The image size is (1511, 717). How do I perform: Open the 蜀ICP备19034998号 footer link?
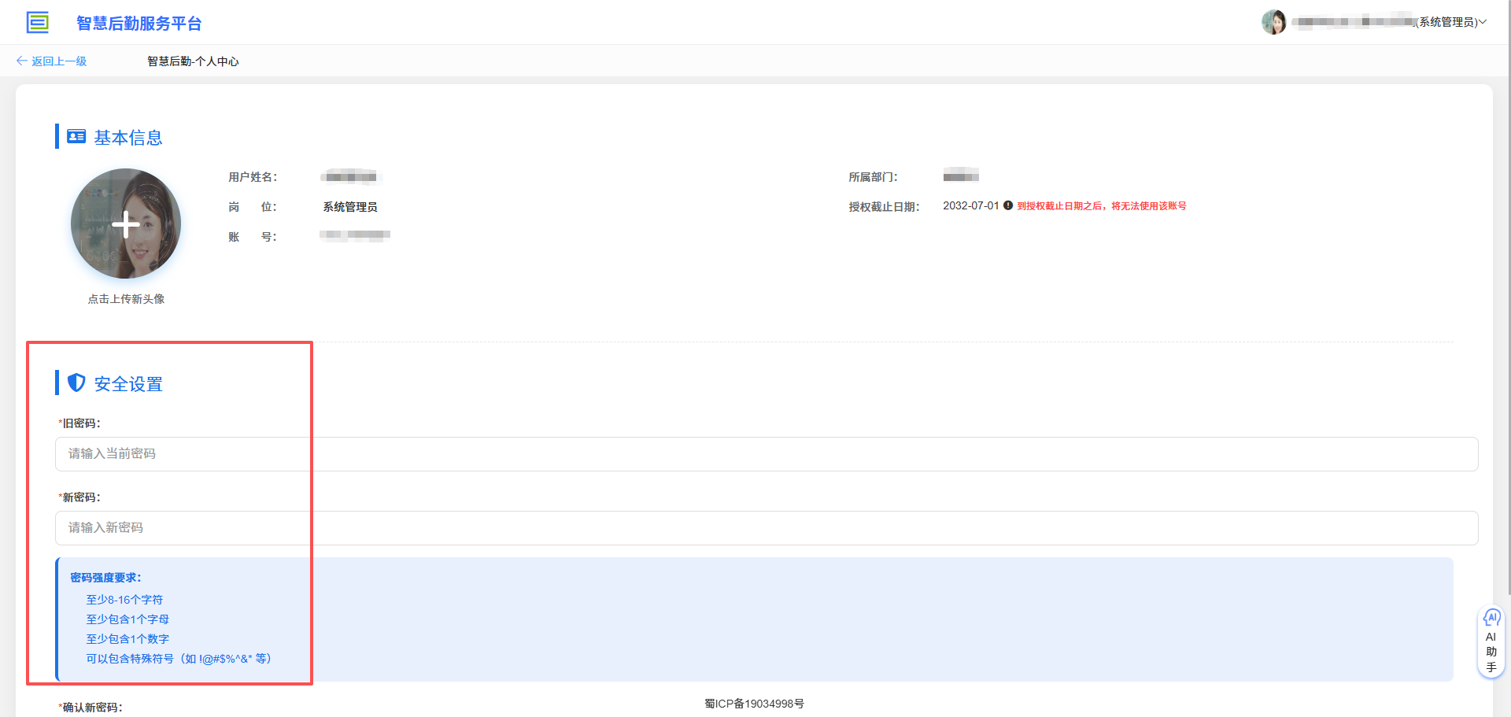754,704
